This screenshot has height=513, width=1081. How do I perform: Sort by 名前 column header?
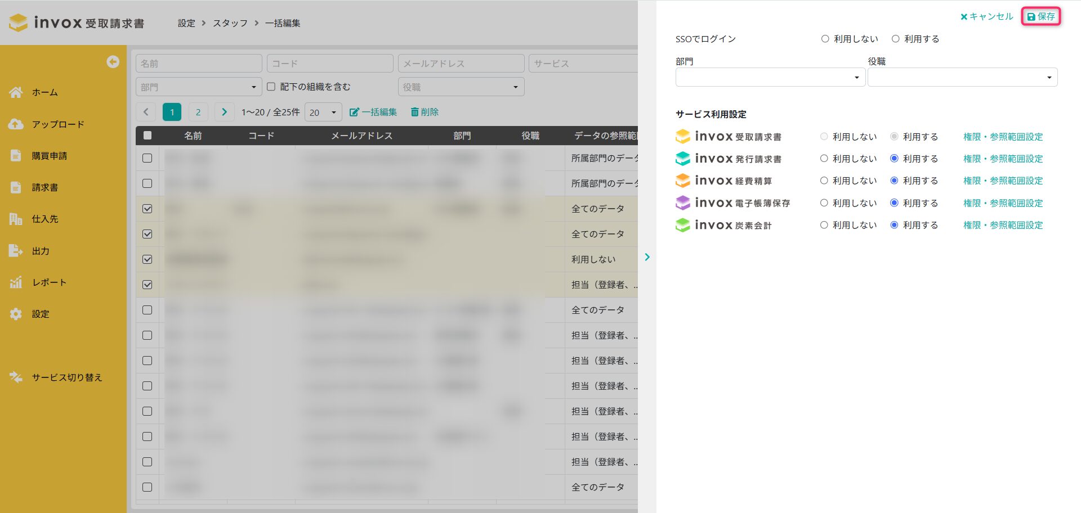pyautogui.click(x=193, y=136)
